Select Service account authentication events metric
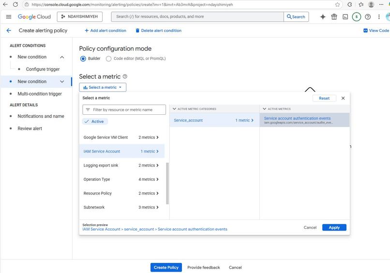 click(x=304, y=120)
